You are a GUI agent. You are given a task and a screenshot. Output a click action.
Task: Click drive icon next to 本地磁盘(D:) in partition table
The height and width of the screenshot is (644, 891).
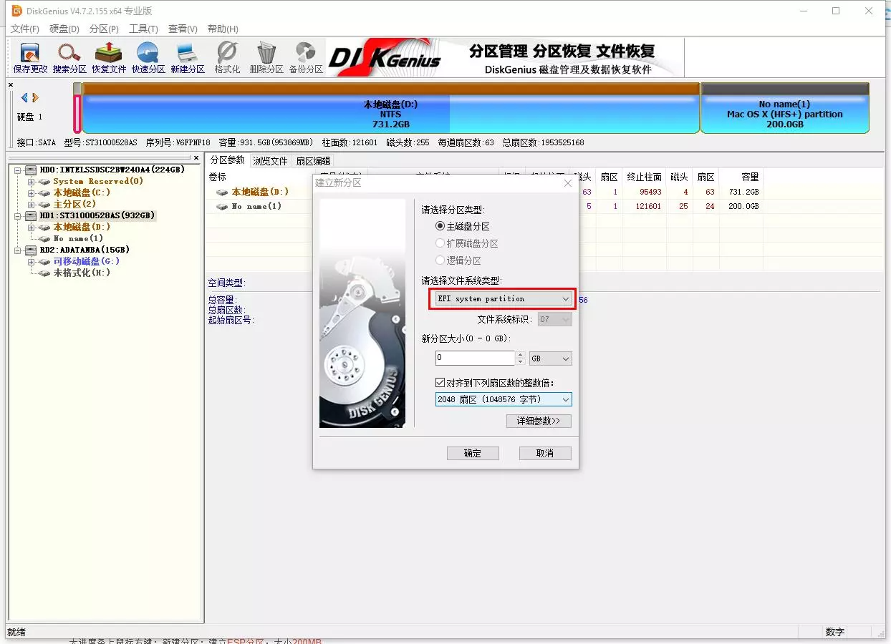click(222, 192)
